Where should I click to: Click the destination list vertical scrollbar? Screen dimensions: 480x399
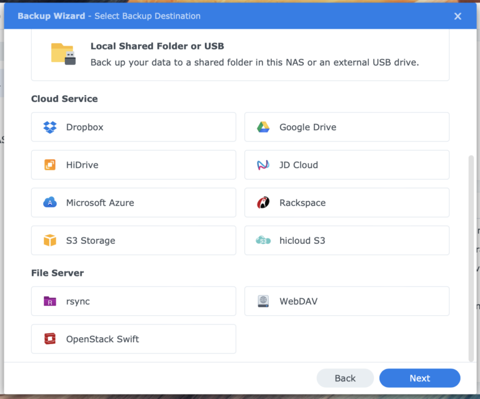click(x=471, y=258)
